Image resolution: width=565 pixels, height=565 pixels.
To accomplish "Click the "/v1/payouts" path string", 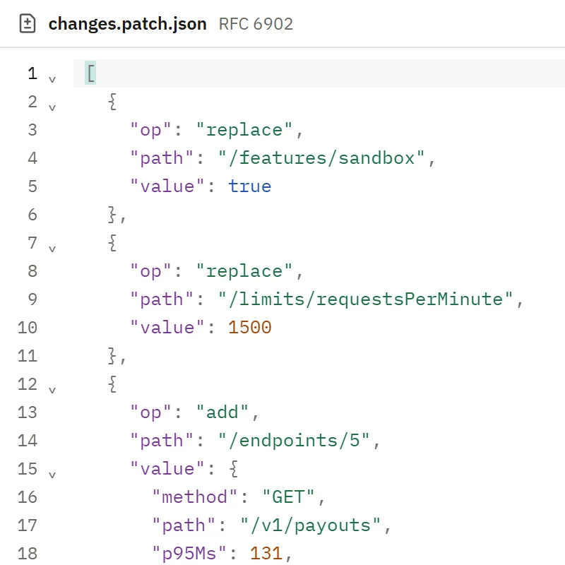I will point(311,525).
